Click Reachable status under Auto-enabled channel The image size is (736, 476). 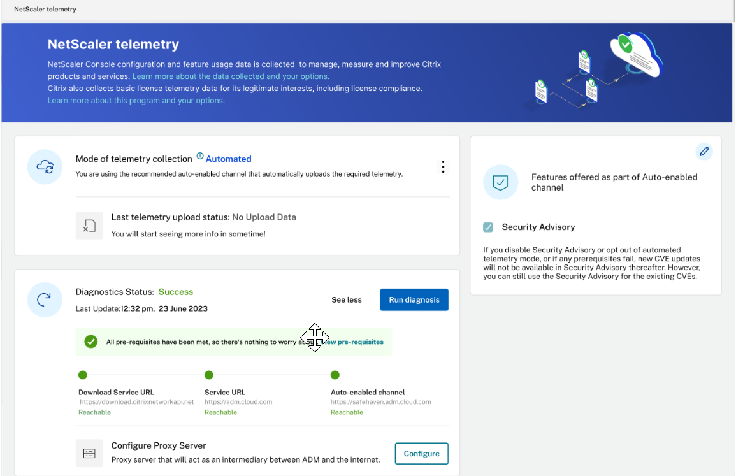click(x=347, y=412)
